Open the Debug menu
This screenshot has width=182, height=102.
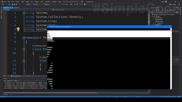pyautogui.click(x=27, y=2)
